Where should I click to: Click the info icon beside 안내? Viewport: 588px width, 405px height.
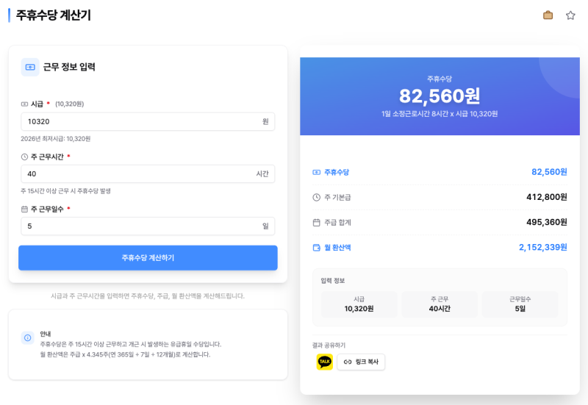tap(28, 338)
